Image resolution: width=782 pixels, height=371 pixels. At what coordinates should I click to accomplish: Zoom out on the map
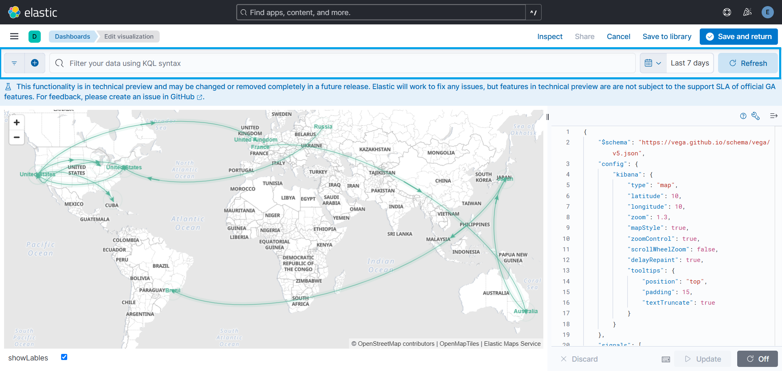(x=17, y=137)
